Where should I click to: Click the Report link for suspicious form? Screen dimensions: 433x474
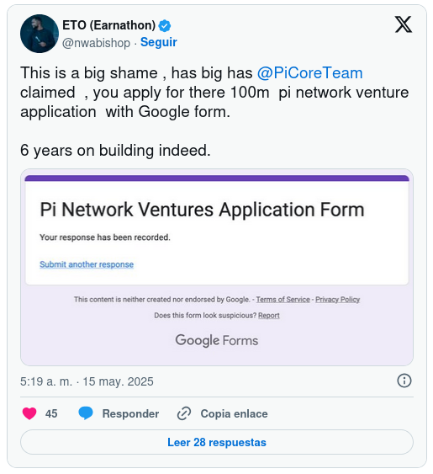coord(269,316)
